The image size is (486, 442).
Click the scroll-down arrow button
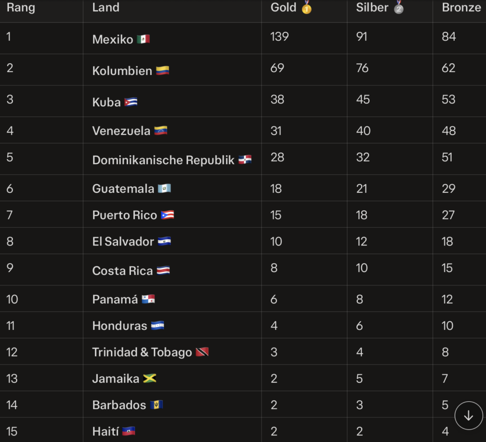click(x=468, y=415)
